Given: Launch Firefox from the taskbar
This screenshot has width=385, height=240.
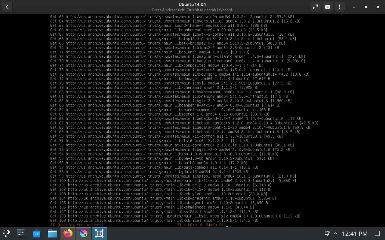Looking at the screenshot, I should click(x=68, y=233).
